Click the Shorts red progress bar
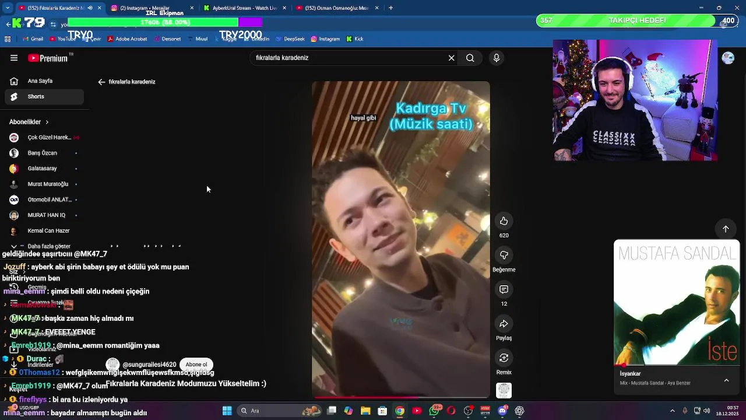Viewport: 746px width, 420px height. click(x=401, y=398)
